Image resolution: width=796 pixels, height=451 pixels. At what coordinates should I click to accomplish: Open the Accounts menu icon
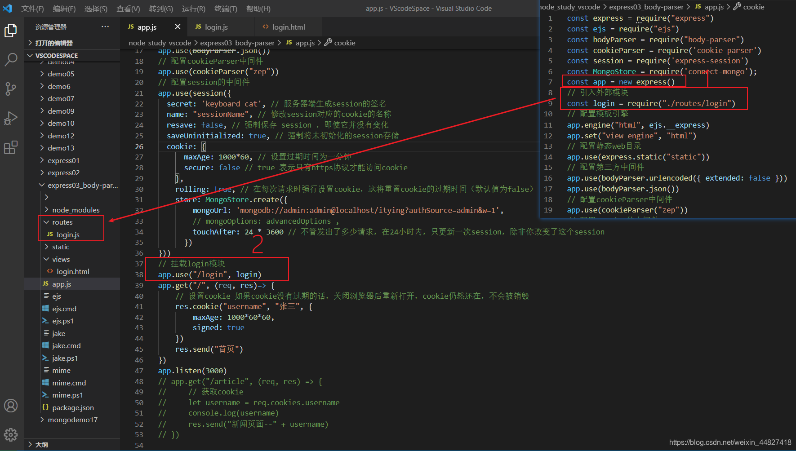click(11, 406)
